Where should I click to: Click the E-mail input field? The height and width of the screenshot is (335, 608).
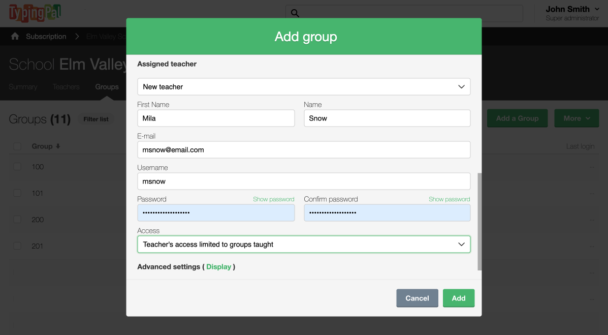click(304, 150)
